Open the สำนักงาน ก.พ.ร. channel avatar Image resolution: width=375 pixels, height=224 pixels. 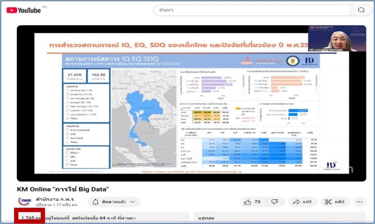tap(24, 202)
